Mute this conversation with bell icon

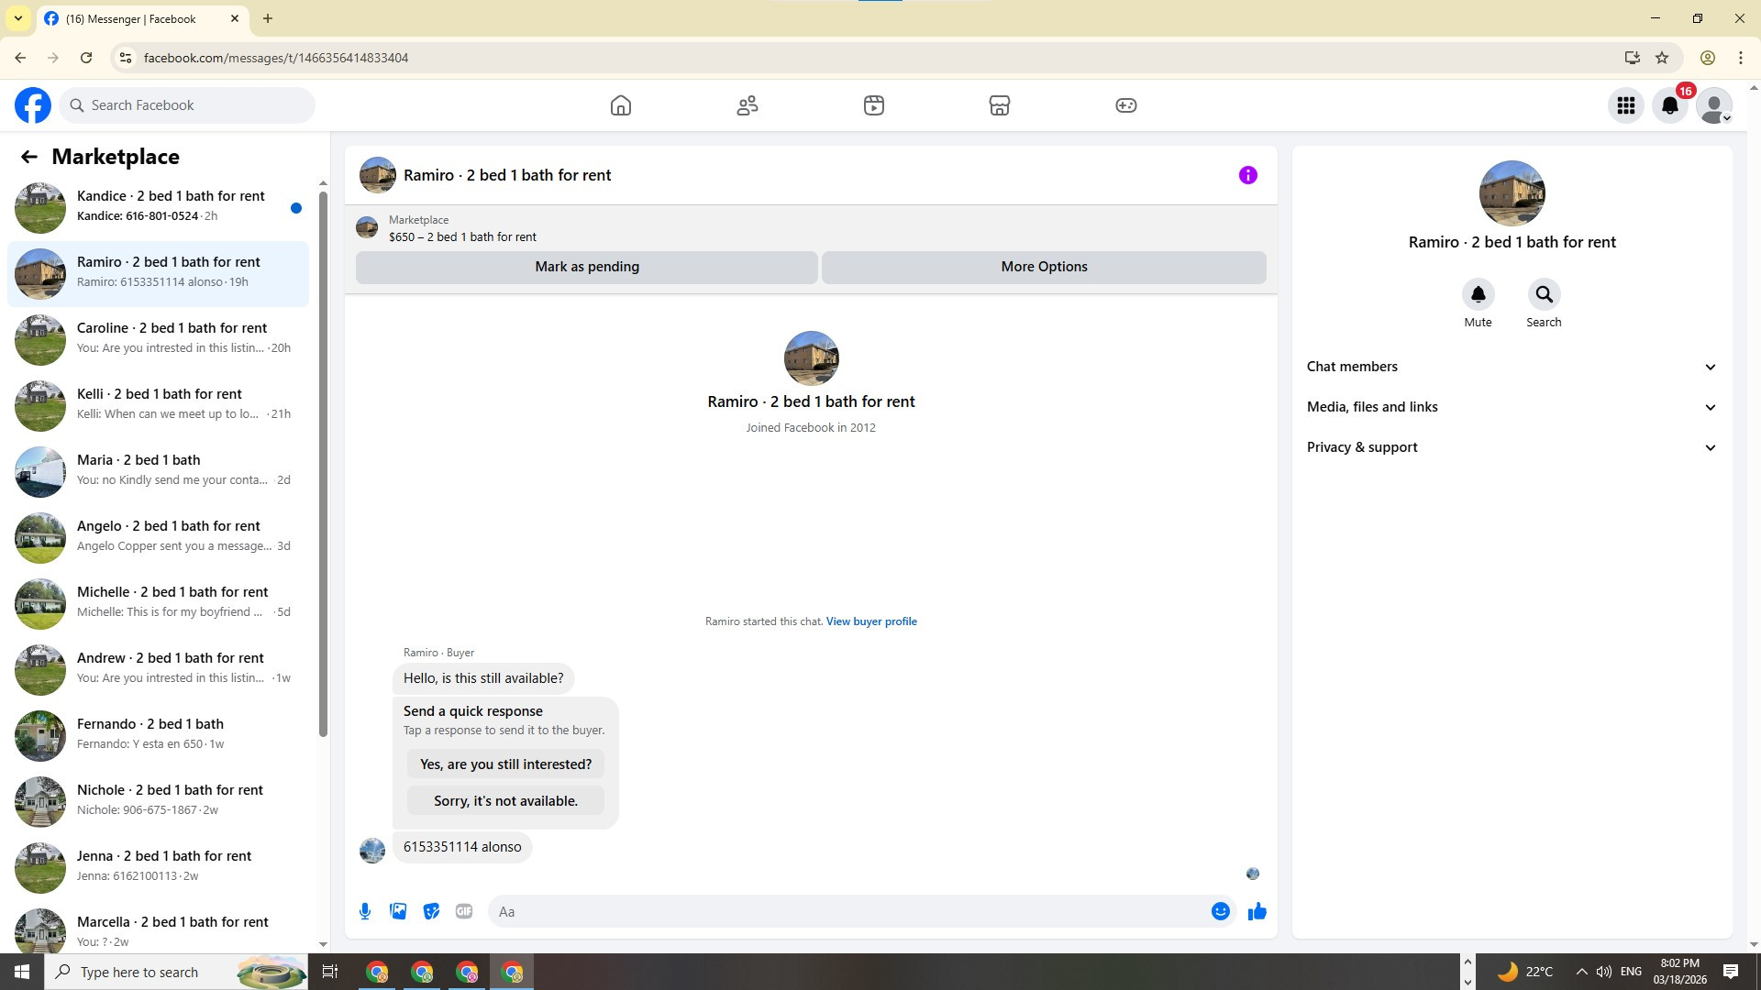1478,295
